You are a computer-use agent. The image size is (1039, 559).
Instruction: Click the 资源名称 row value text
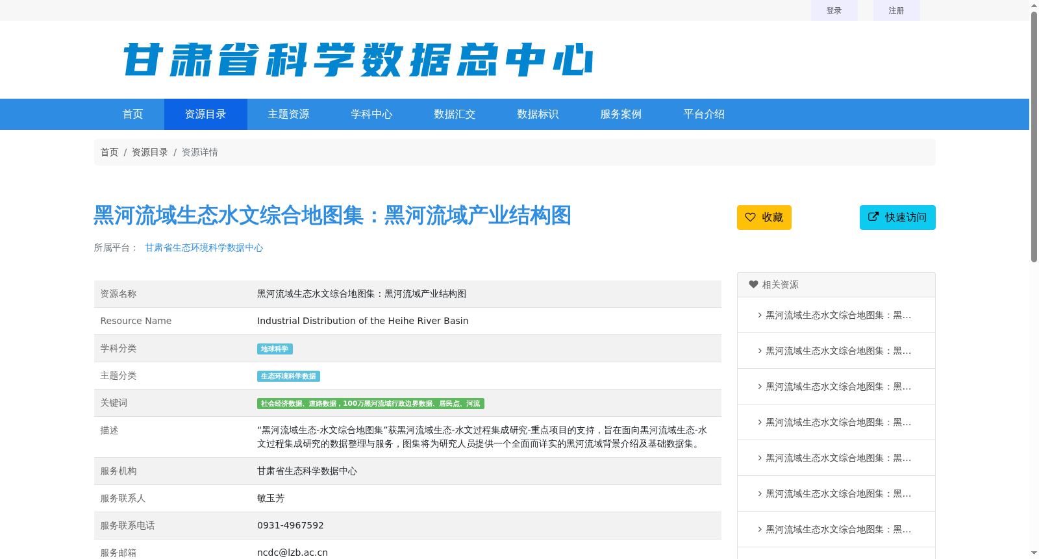point(362,293)
